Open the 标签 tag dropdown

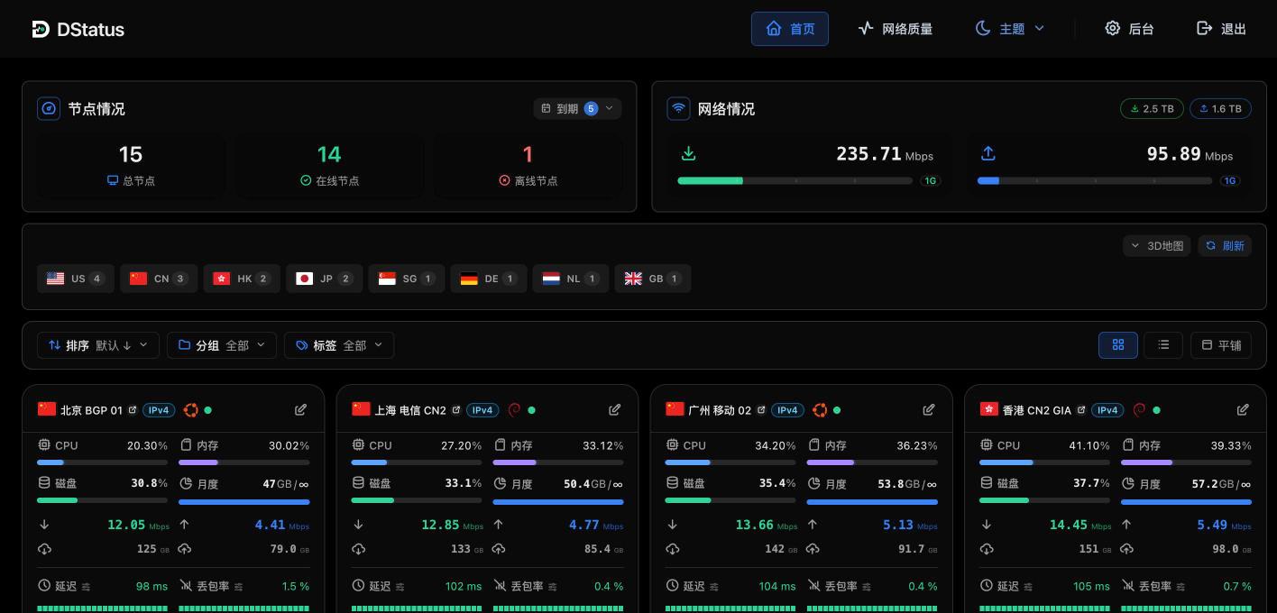tap(339, 345)
